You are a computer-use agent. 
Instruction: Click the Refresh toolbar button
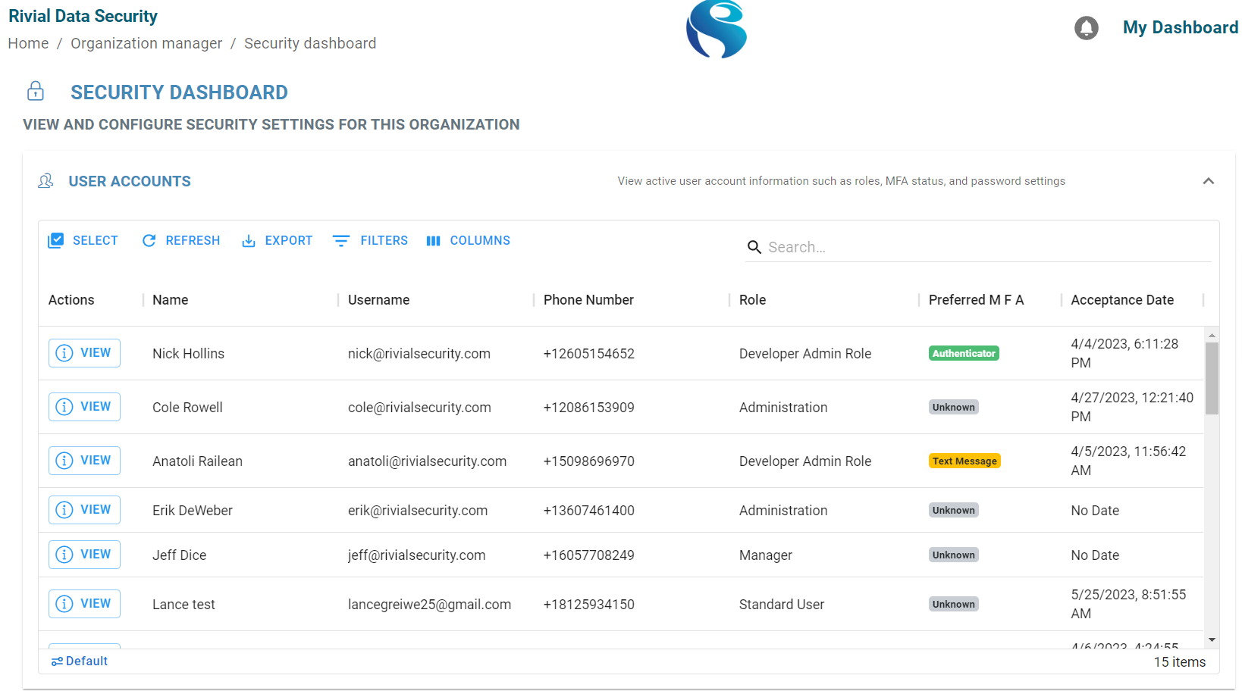181,240
